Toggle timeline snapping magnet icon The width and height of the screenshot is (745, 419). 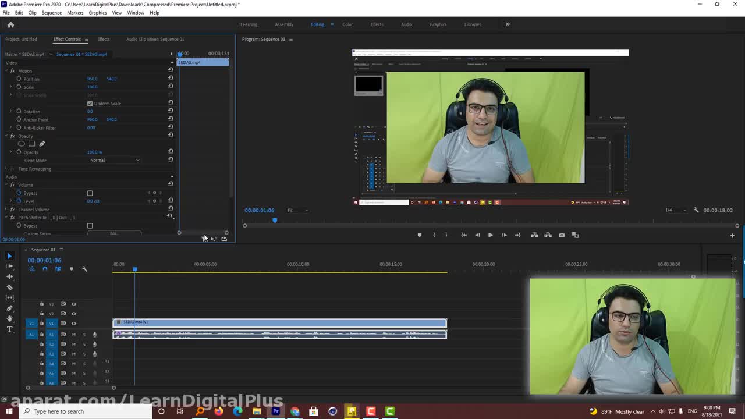[45, 269]
